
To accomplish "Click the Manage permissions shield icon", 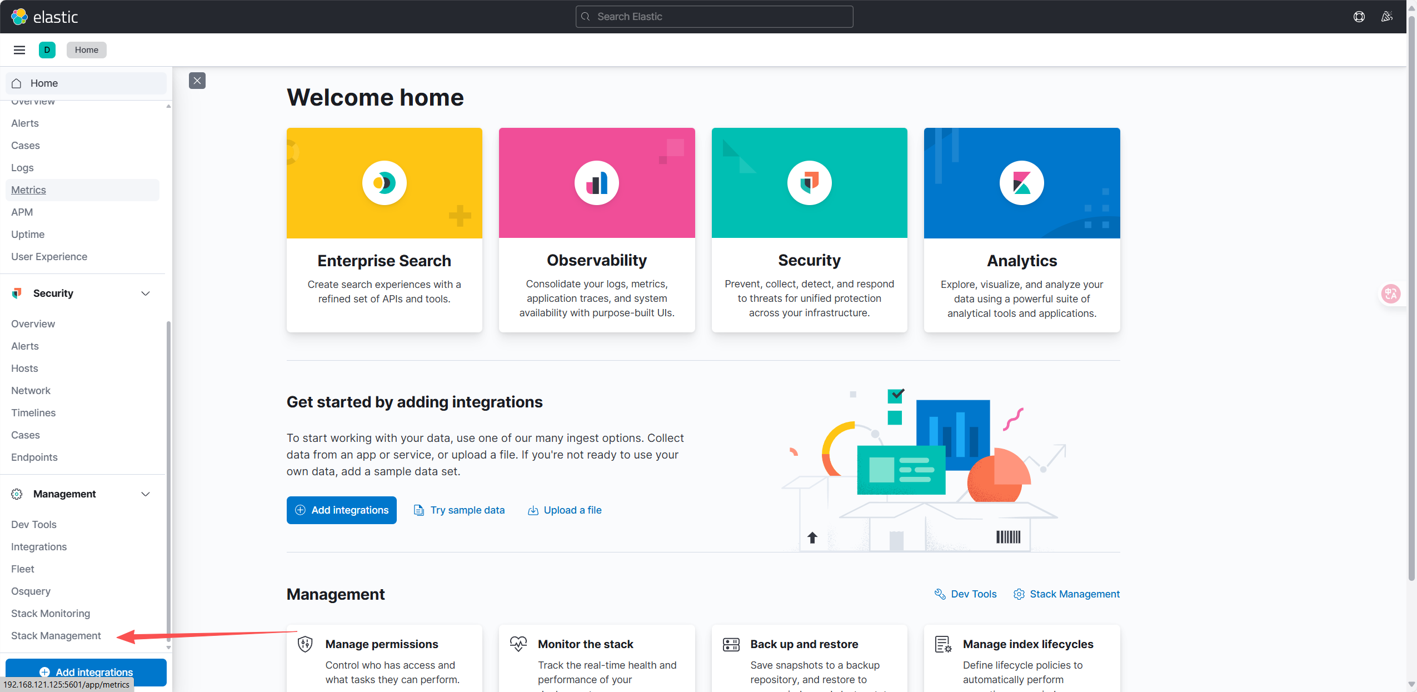I will pos(305,644).
